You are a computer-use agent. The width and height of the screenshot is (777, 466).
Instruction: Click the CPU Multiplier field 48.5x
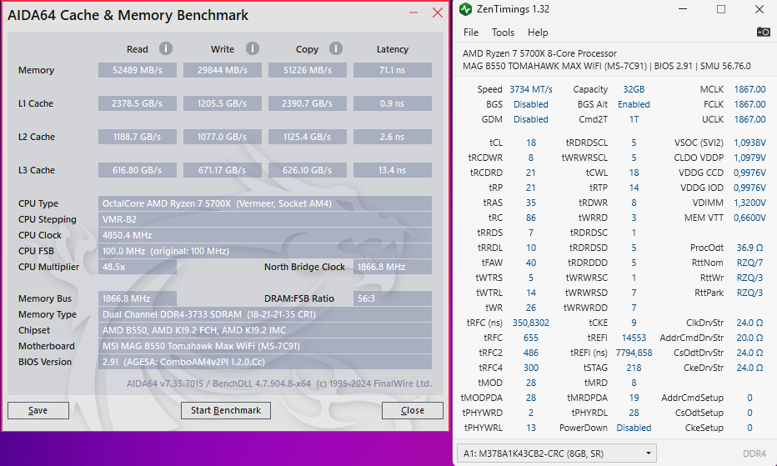(x=138, y=267)
